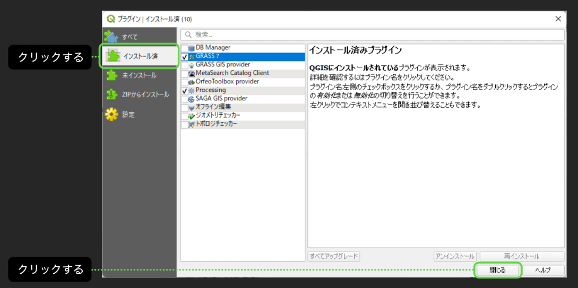The height and width of the screenshot is (288, 578).
Task: Click the SAGA GIS provider icon
Action: coord(192,99)
